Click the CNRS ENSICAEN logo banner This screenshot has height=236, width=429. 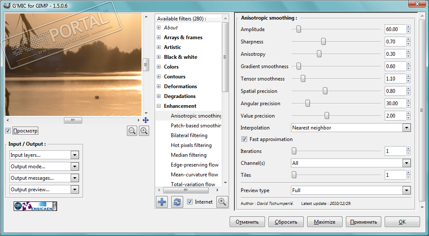[x=35, y=206]
